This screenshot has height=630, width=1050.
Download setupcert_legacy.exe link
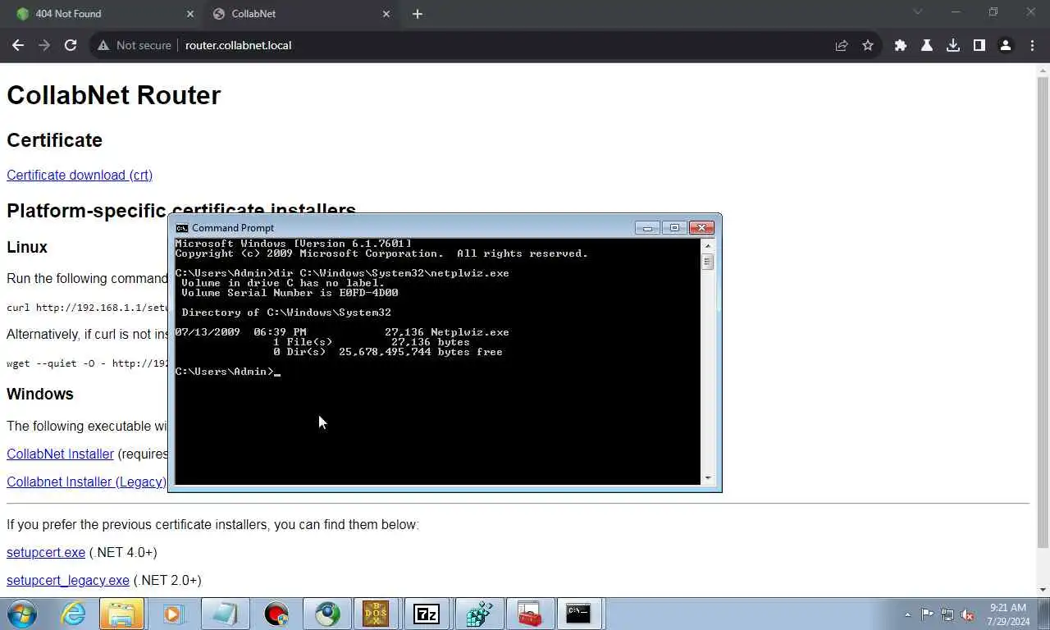pos(68,580)
